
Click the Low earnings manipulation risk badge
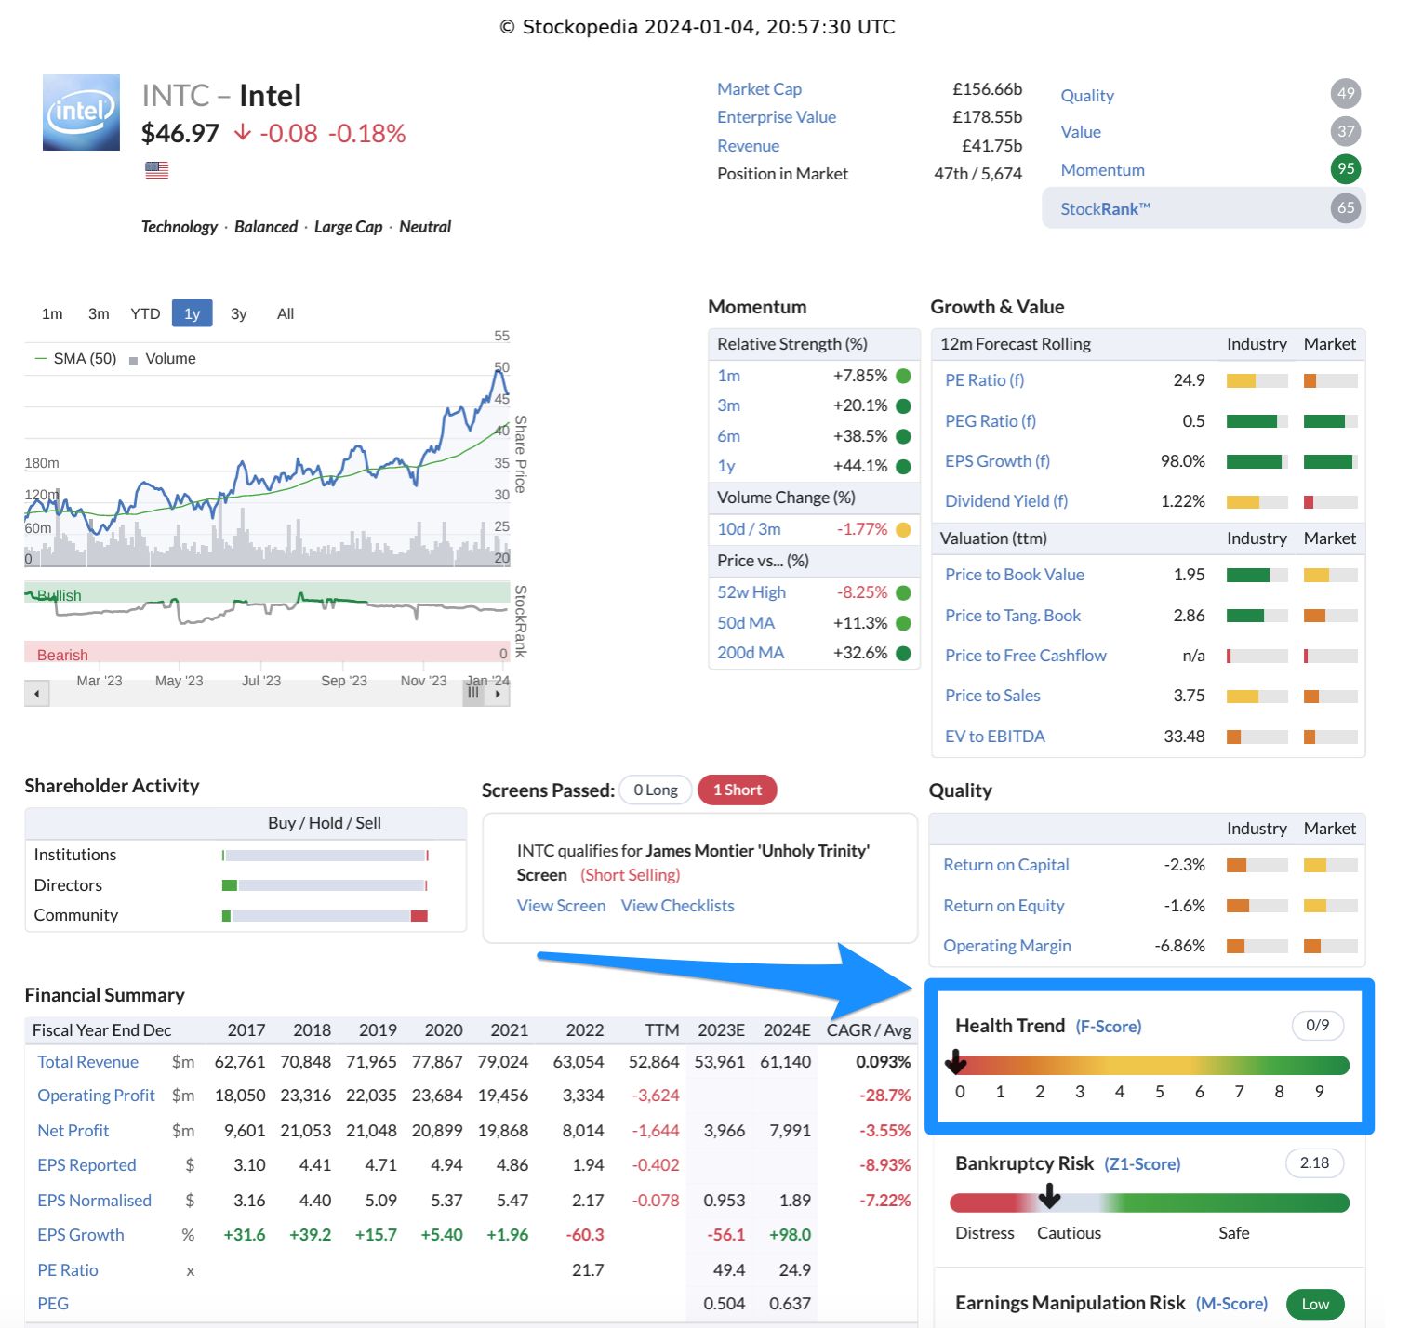click(x=1314, y=1304)
